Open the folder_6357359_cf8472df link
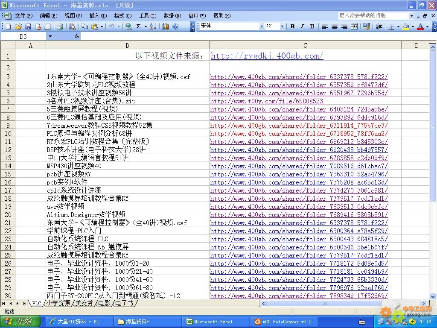This screenshot has width=437, height=328. click(299, 85)
